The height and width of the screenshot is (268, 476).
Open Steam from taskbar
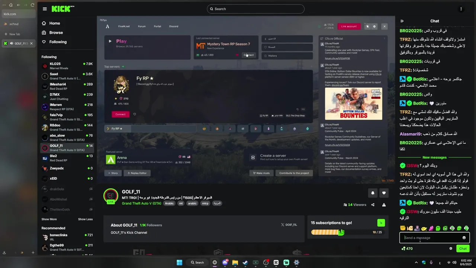pos(245,262)
